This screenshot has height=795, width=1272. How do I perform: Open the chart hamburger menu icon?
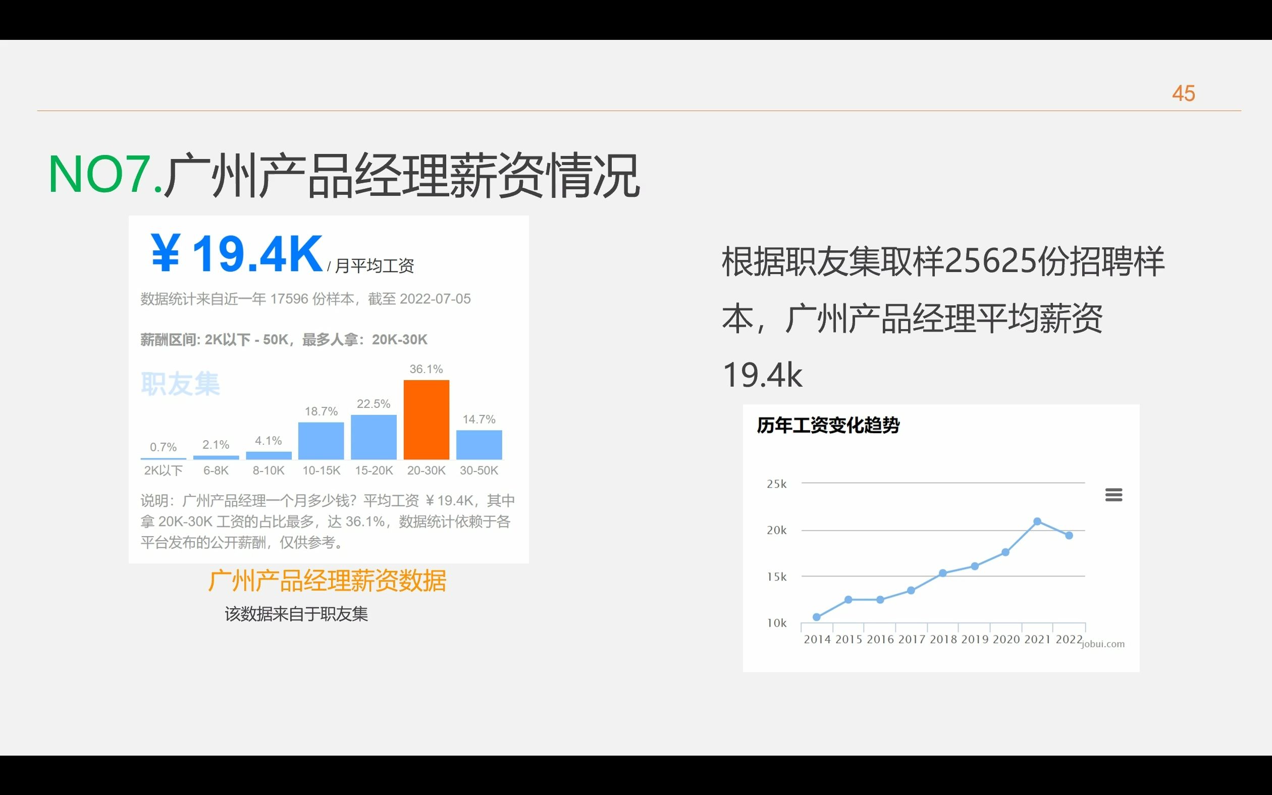click(x=1114, y=494)
